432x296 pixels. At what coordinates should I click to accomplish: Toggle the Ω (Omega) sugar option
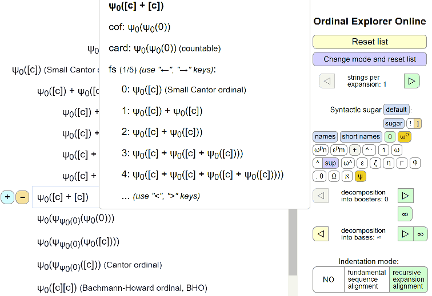334,176
